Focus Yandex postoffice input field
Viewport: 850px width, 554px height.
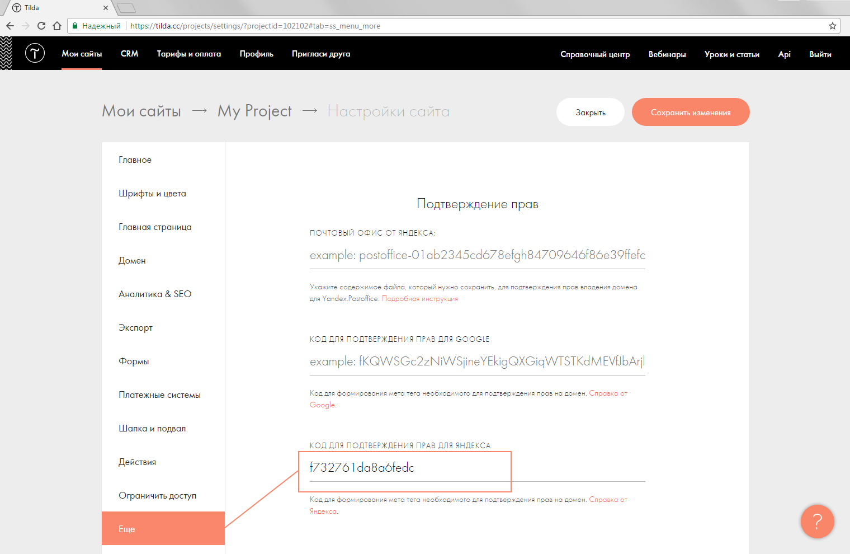[478, 255]
